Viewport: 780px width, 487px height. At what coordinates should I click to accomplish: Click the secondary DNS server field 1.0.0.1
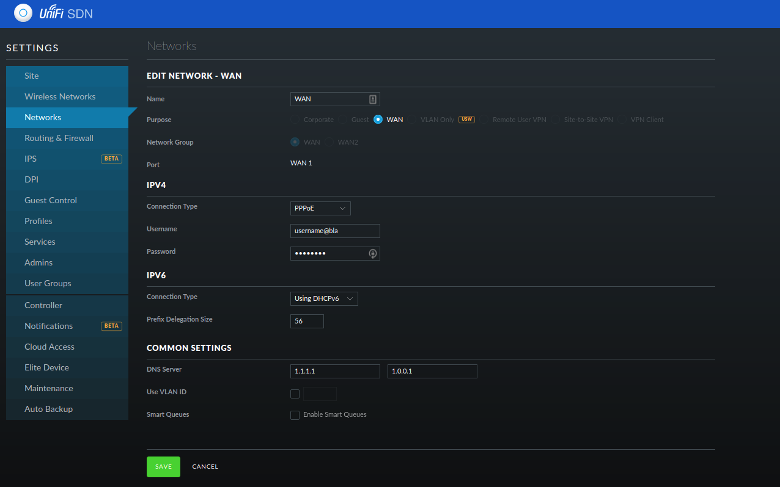(432, 371)
